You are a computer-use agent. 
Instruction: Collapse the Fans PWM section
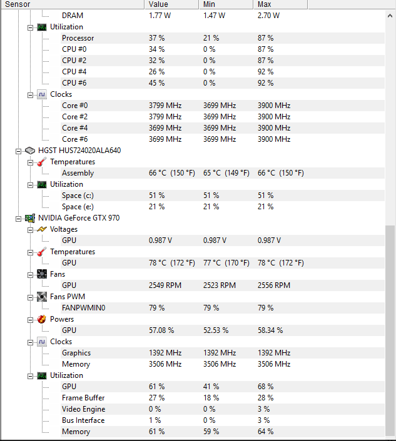click(x=30, y=297)
